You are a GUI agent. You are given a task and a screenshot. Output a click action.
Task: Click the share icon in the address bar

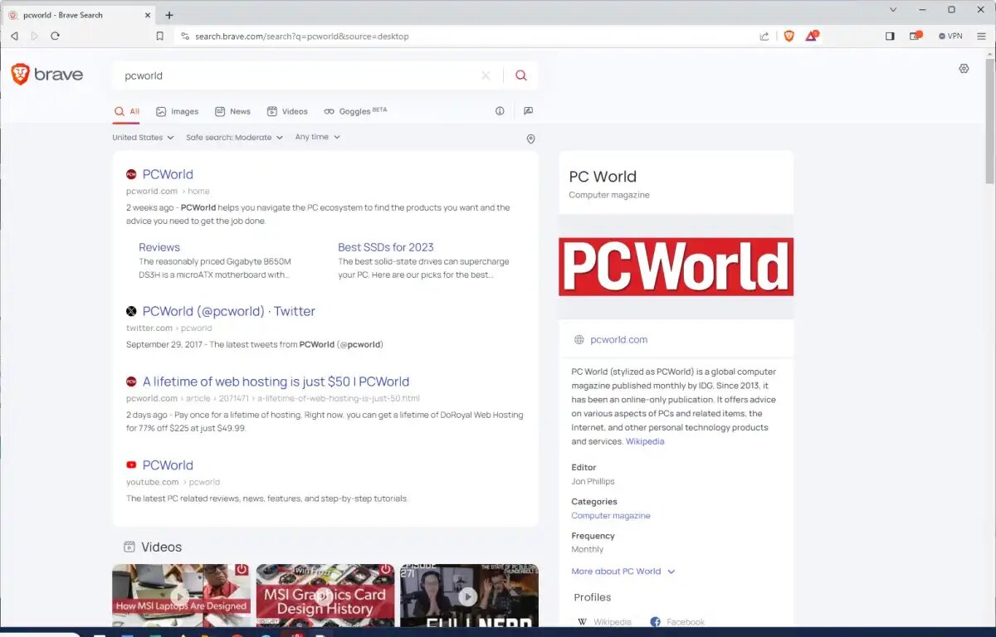point(764,36)
